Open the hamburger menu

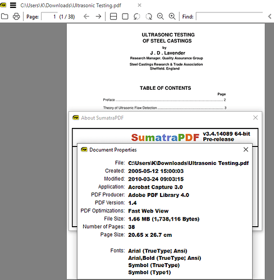[13, 5]
